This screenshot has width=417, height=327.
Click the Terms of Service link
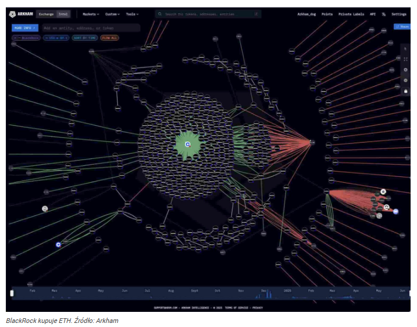click(236, 308)
